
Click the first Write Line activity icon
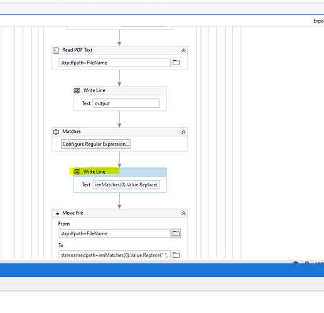point(77,90)
